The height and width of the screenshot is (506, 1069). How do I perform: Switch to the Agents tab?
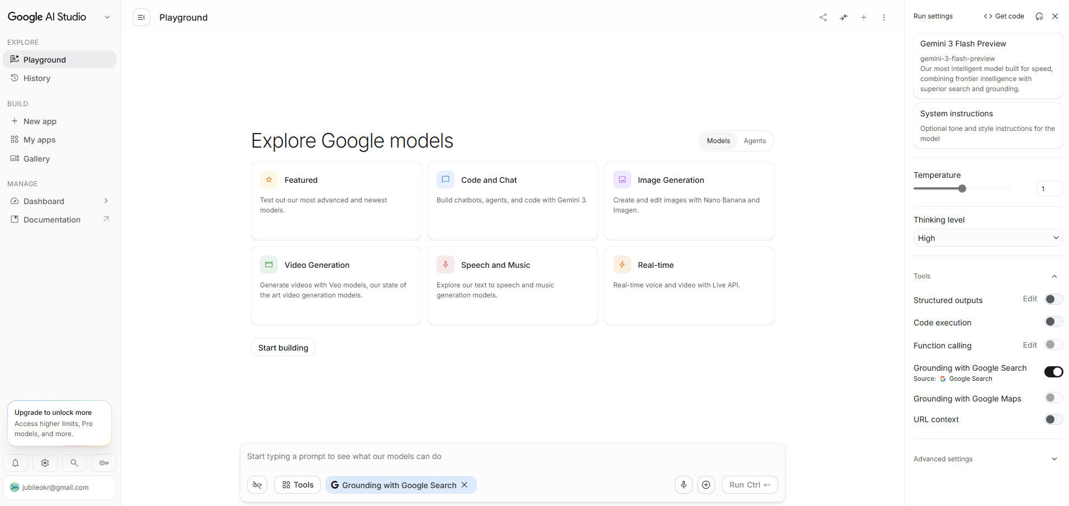[x=755, y=141]
